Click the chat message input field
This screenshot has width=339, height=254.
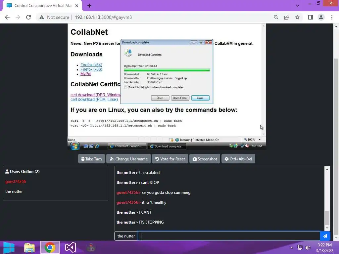pos(229,236)
